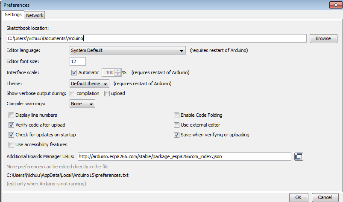Check verbose output during compilation
The height and width of the screenshot is (202, 343).
point(73,93)
